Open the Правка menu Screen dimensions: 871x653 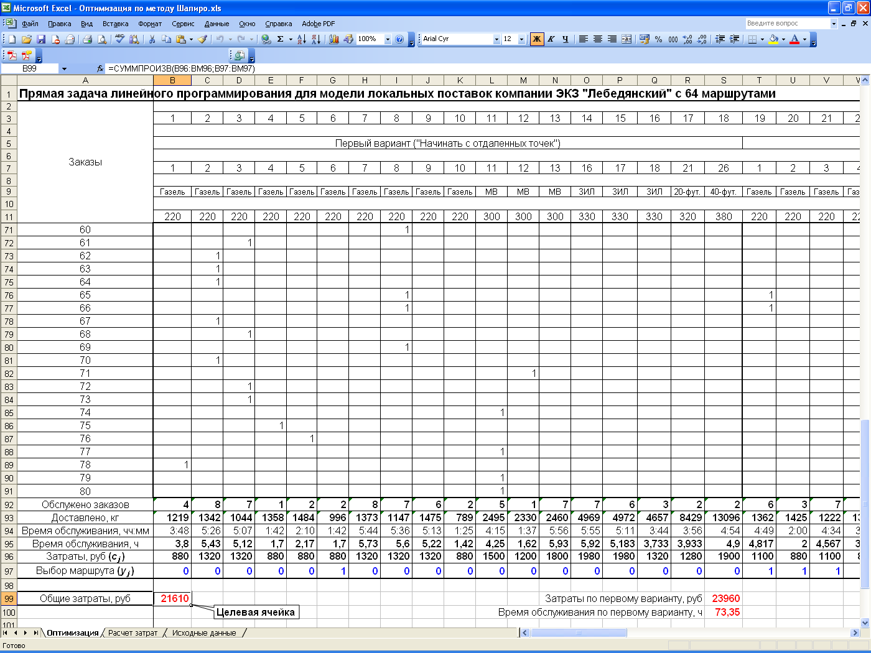[59, 24]
